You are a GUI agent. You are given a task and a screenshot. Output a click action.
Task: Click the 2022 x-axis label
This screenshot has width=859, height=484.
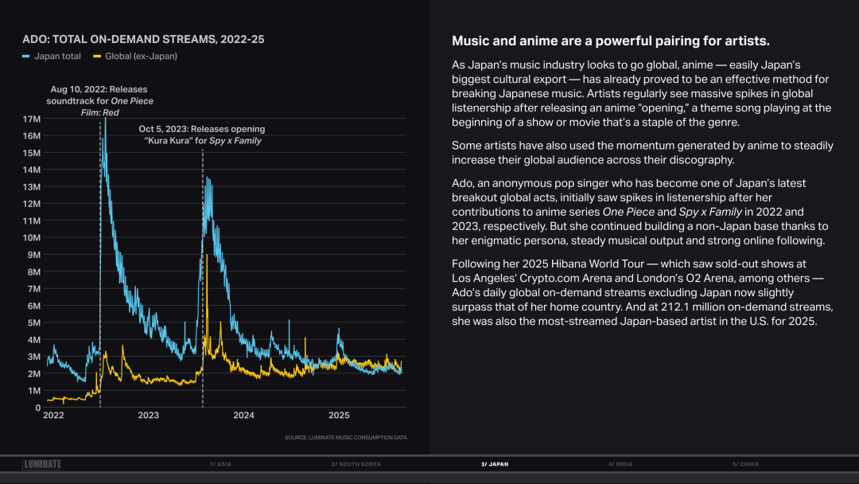pos(53,416)
